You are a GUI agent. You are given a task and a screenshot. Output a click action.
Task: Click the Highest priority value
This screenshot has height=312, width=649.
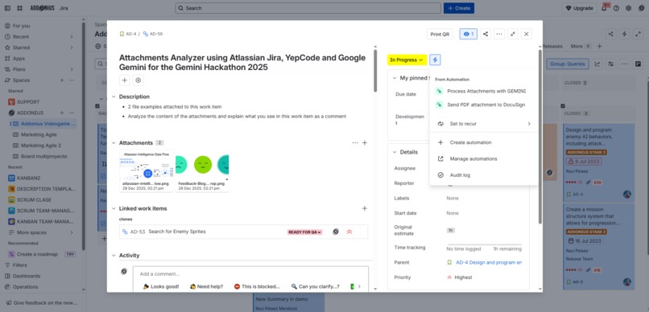[459, 277]
